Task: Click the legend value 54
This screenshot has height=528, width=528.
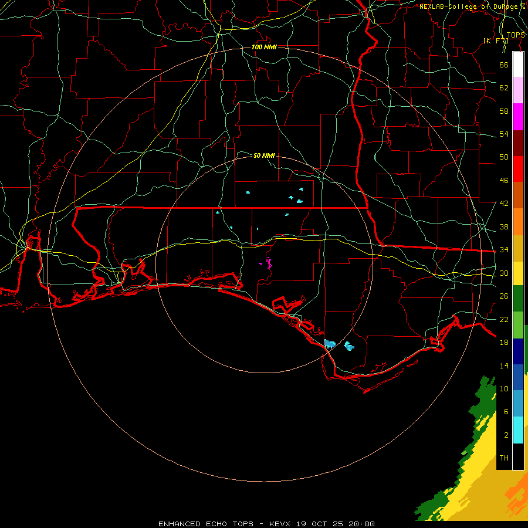Action: tap(504, 134)
